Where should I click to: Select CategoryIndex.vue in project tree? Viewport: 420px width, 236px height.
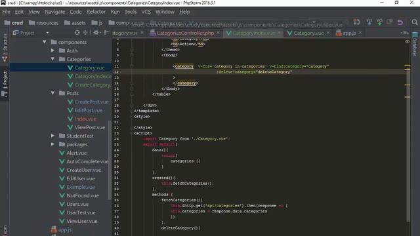[89, 76]
